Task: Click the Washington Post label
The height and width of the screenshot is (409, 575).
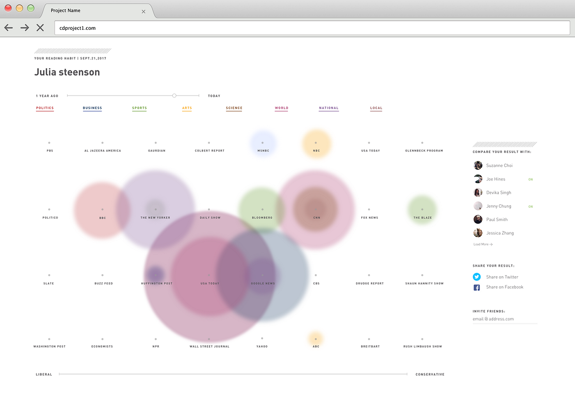Action: tap(49, 346)
